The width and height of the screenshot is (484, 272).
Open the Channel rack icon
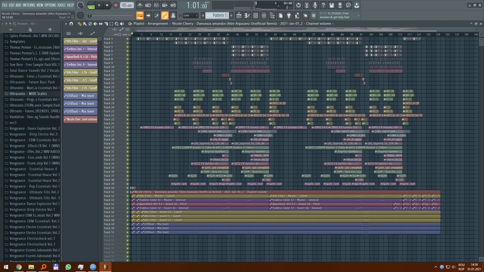pyautogui.click(x=255, y=16)
